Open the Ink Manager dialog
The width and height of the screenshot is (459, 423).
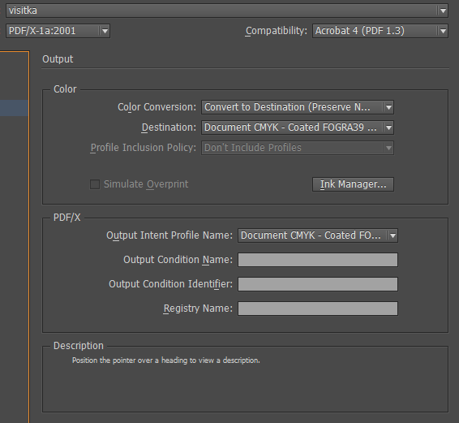click(x=353, y=184)
